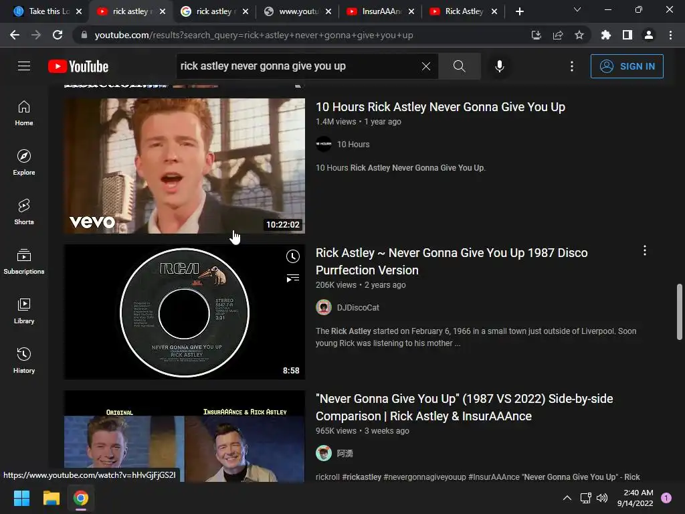Open Shorts in the sidebar

click(24, 212)
